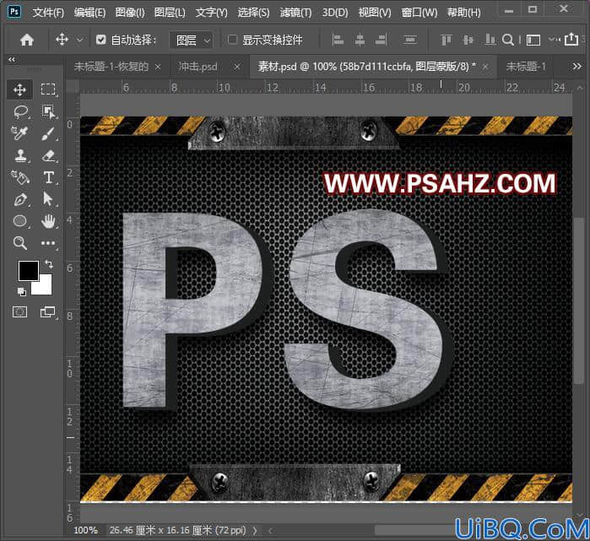Pick the Object Selection tool
The width and height of the screenshot is (590, 541).
48,111
